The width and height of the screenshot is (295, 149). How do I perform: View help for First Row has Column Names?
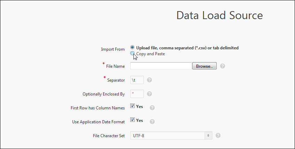[x=152, y=108]
